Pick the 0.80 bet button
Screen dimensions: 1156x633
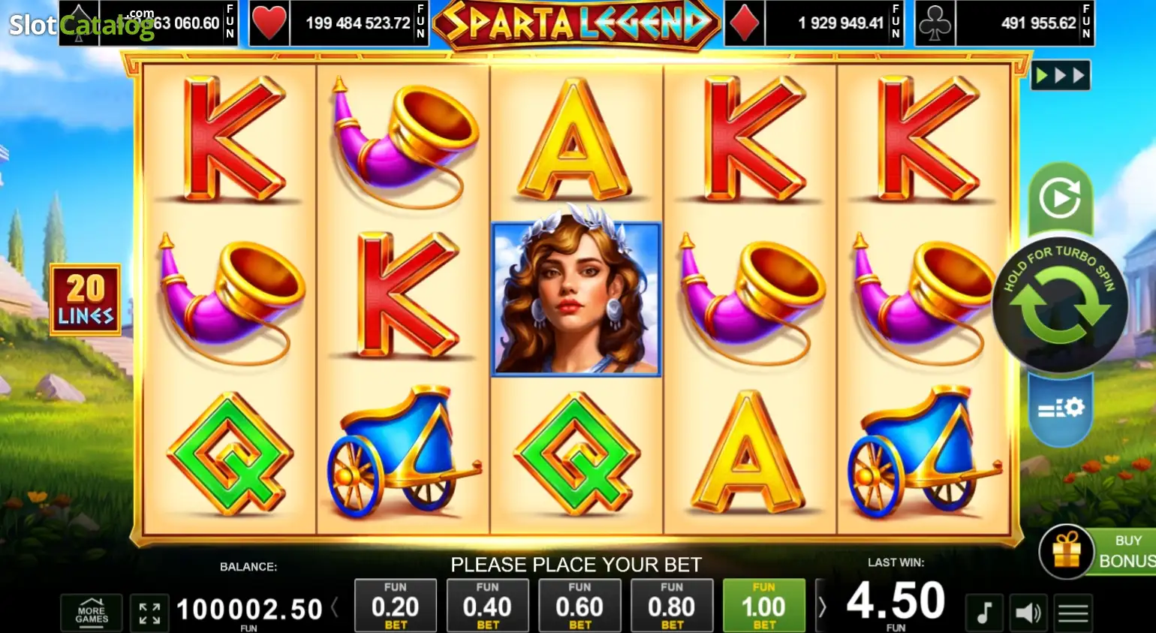click(x=672, y=605)
